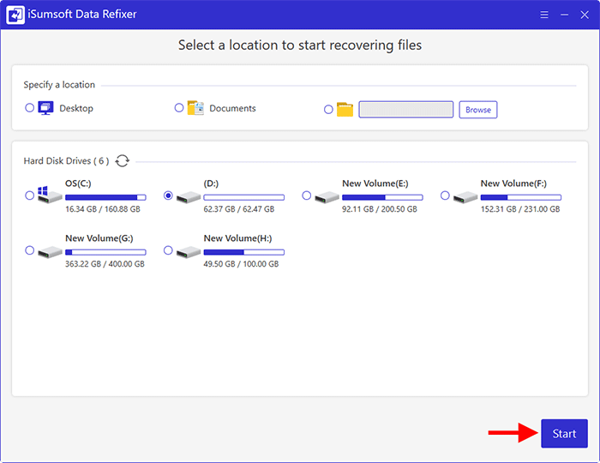Click the New Volume(E:) drive icon
Screen dimensions: 600x463
click(x=327, y=197)
